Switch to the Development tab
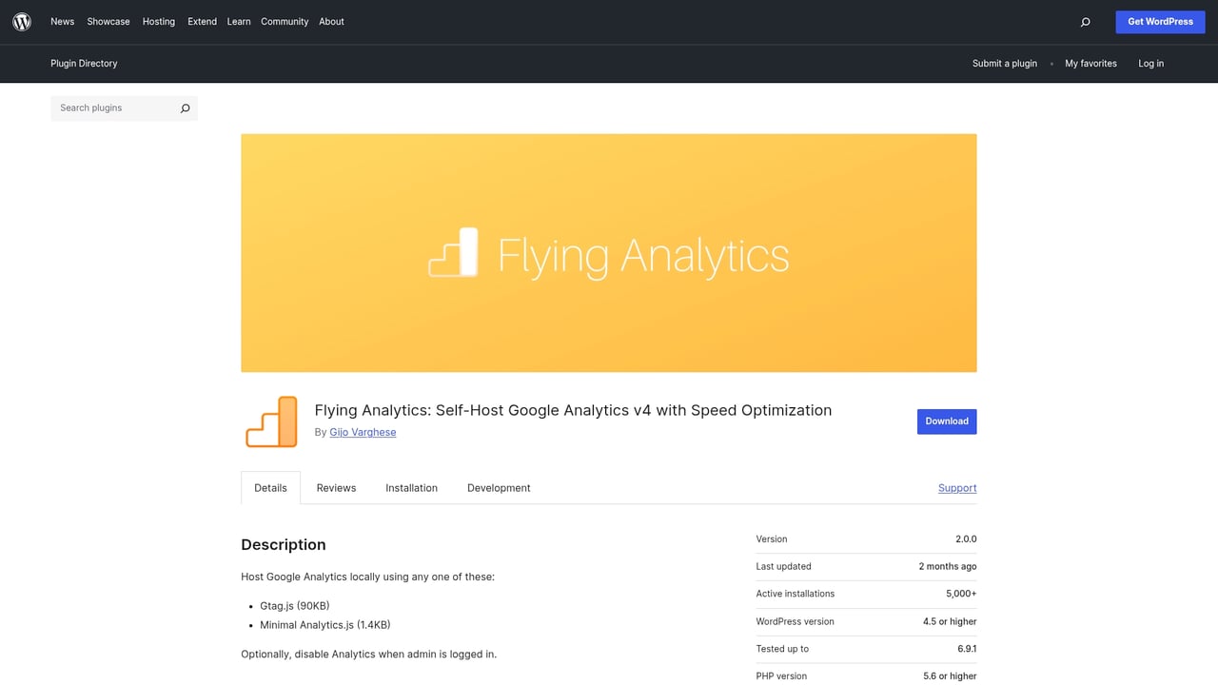The image size is (1218, 685). pyautogui.click(x=499, y=487)
